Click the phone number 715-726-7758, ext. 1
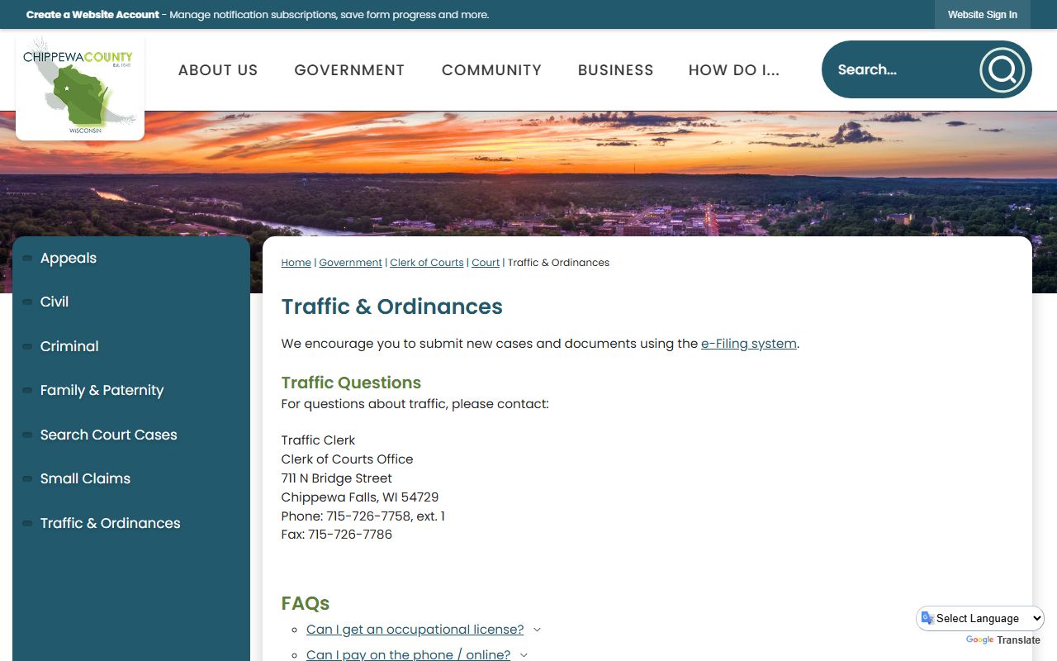The width and height of the screenshot is (1057, 661). 386,516
